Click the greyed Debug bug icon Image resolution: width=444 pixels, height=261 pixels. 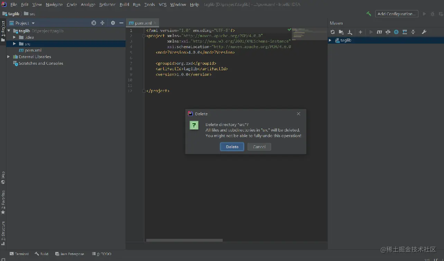432,14
